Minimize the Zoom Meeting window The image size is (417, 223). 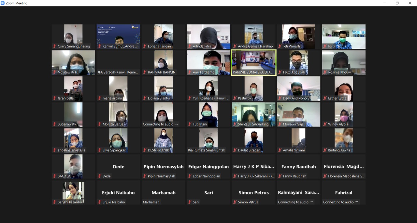(x=385, y=3)
